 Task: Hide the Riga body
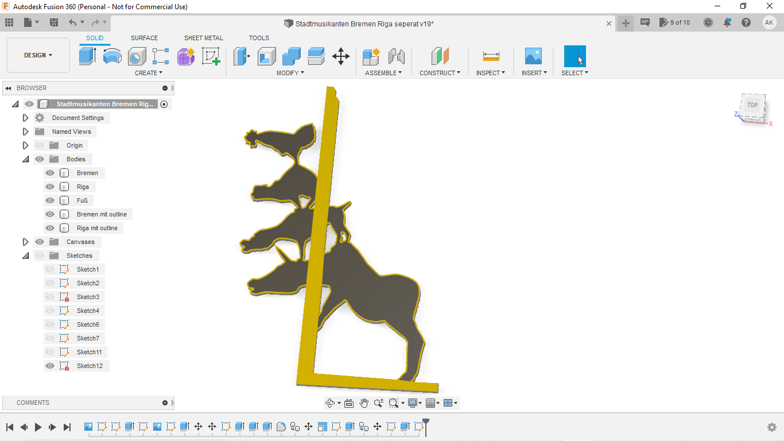(x=50, y=187)
